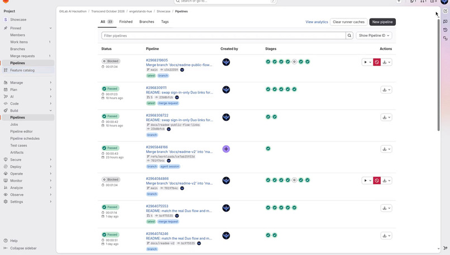This screenshot has width=450, height=255.
Task: Switch to the Tags tab
Action: click(x=165, y=22)
